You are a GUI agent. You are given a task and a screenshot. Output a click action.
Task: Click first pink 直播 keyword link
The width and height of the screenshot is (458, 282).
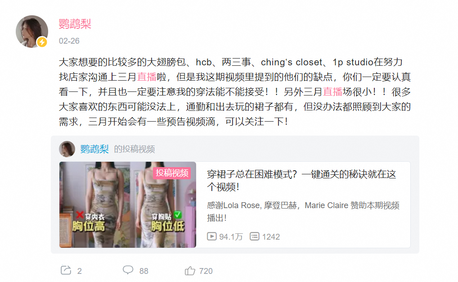(147, 77)
